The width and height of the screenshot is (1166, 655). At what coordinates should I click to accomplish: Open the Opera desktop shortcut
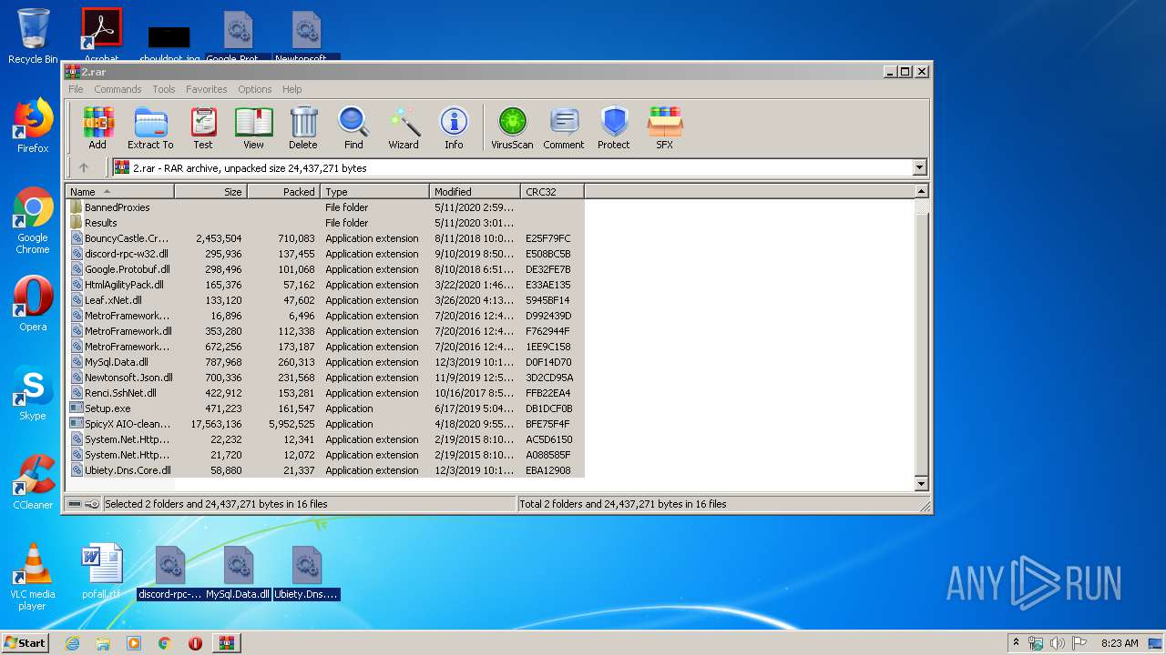click(x=33, y=304)
